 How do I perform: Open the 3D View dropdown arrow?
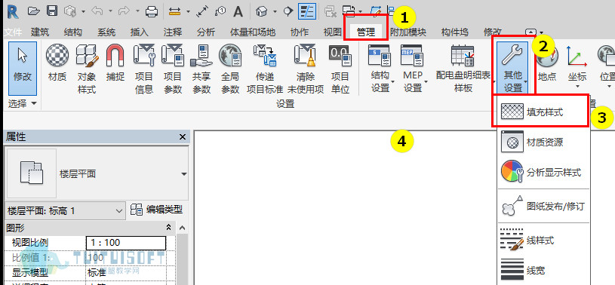click(275, 11)
